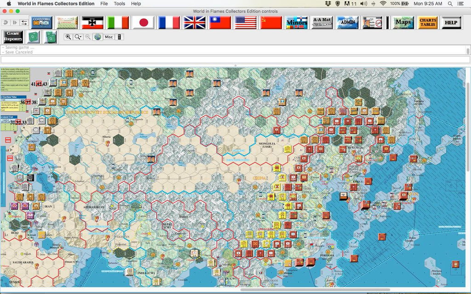Open the Japanese flag button
The image size is (471, 294).
[144, 23]
